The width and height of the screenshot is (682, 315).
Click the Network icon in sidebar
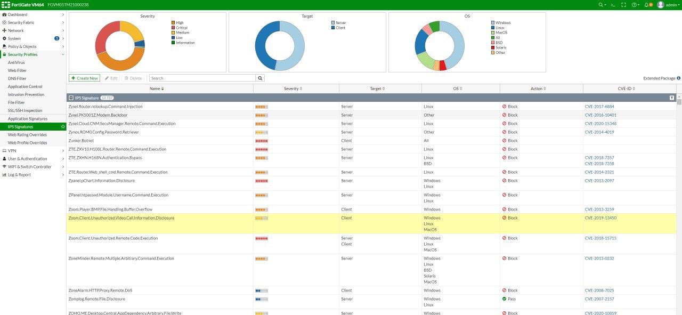[4, 30]
